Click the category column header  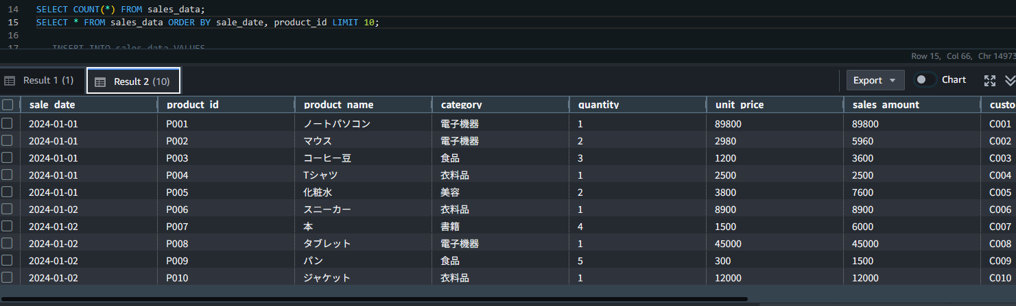click(x=501, y=105)
